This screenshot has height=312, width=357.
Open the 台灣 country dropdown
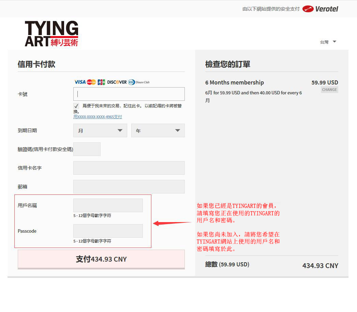point(328,42)
